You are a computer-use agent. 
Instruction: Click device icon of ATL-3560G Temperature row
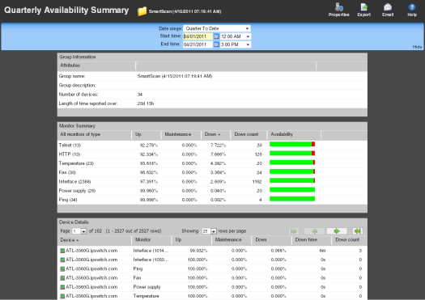click(62, 296)
